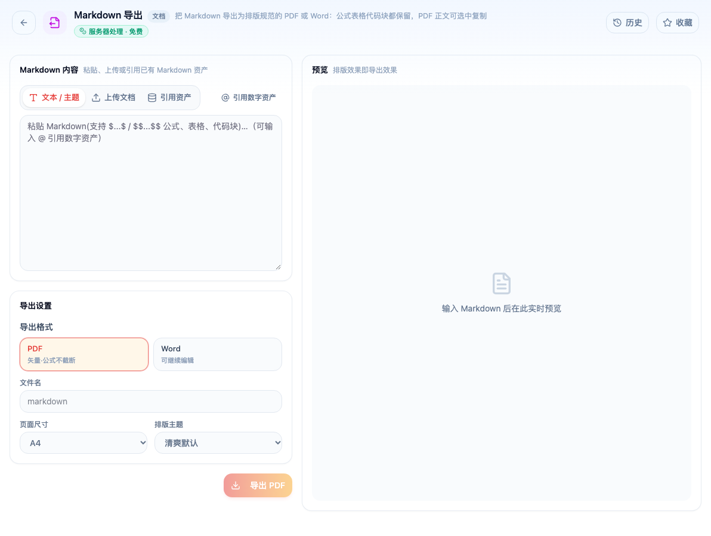
Task: Click the Markdown export app icon
Action: (55, 23)
